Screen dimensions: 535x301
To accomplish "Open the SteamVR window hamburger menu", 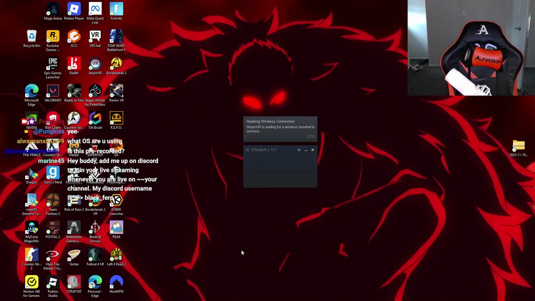I will 247,150.
